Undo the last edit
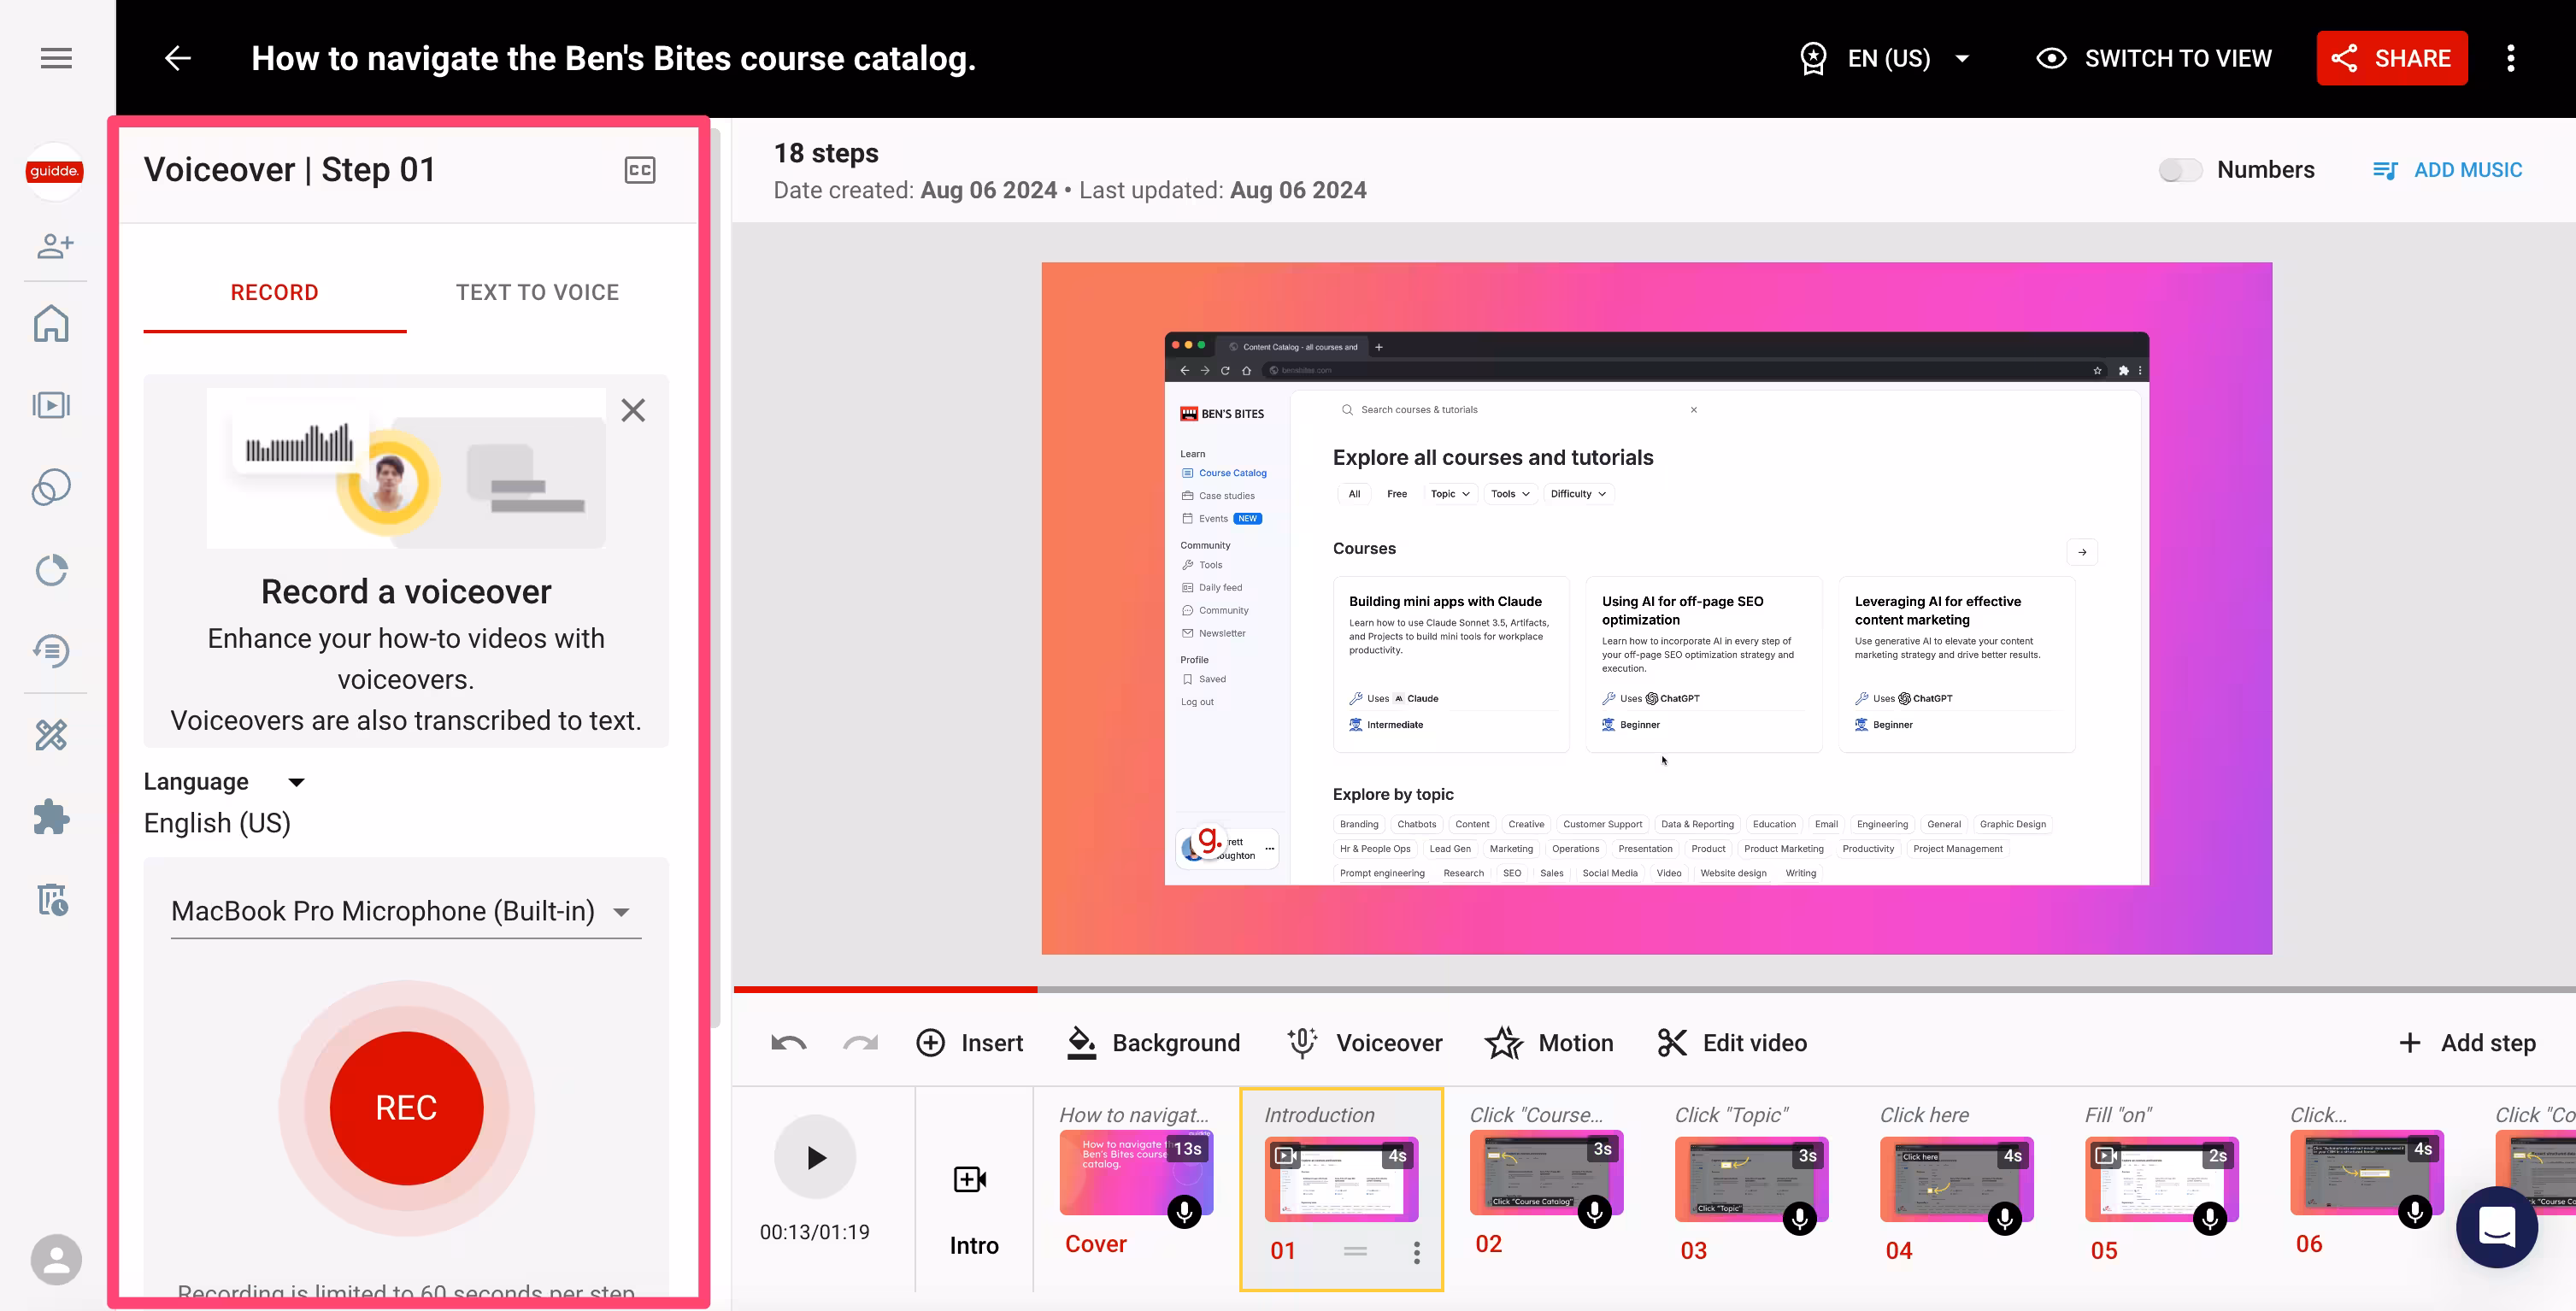The image size is (2576, 1311). 789,1043
